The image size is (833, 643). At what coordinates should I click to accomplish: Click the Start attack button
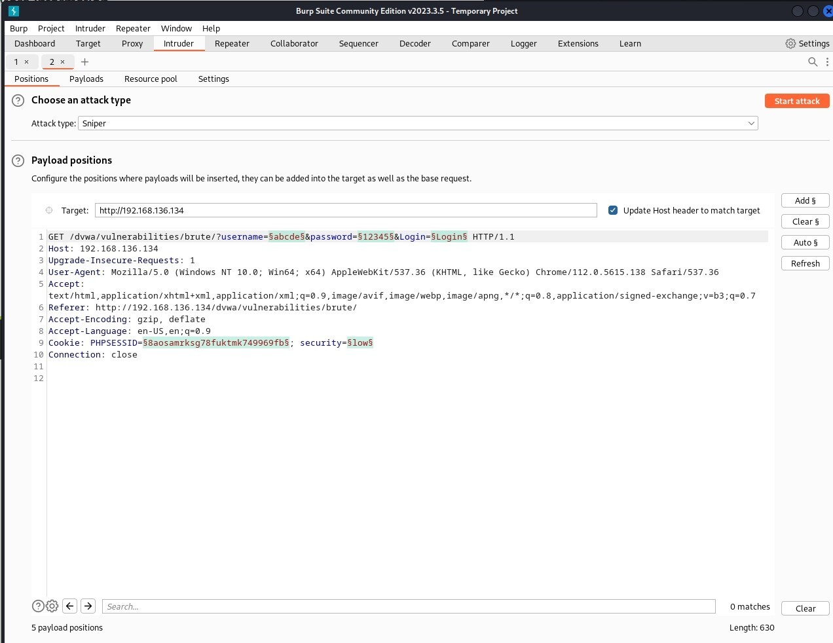tap(797, 101)
